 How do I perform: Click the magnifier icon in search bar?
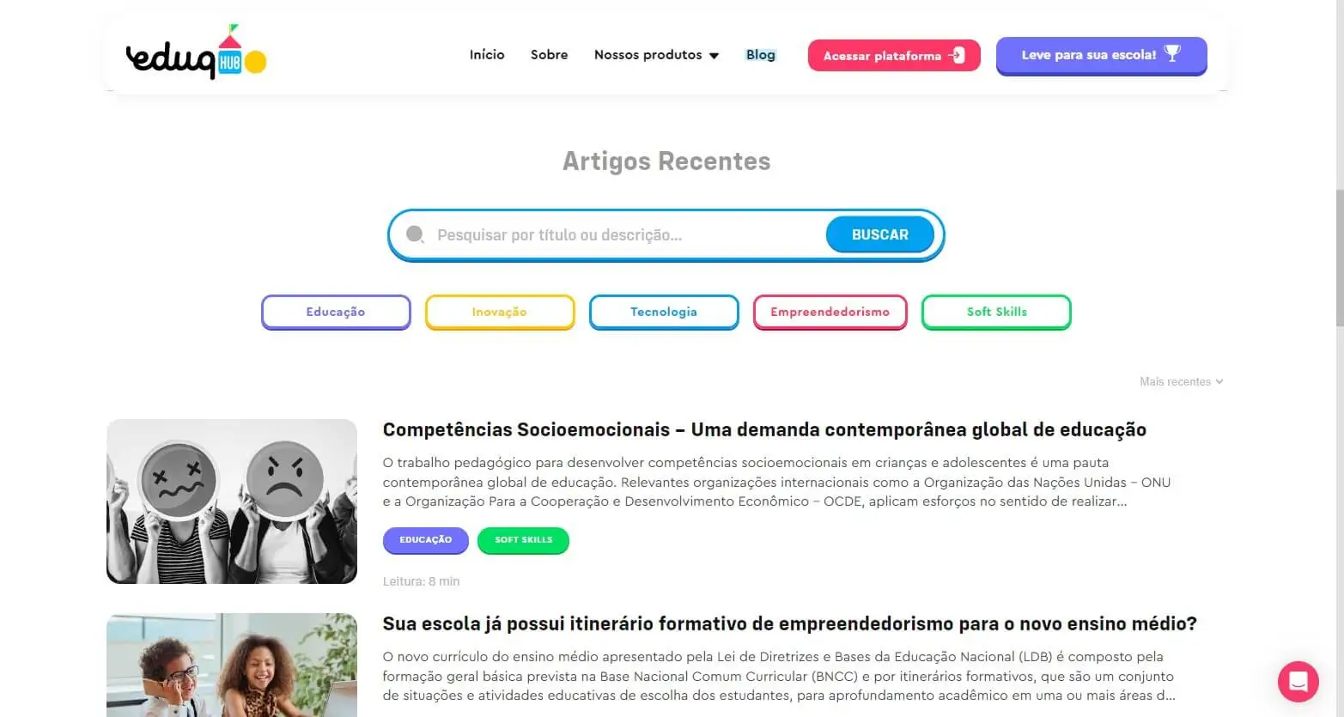415,234
